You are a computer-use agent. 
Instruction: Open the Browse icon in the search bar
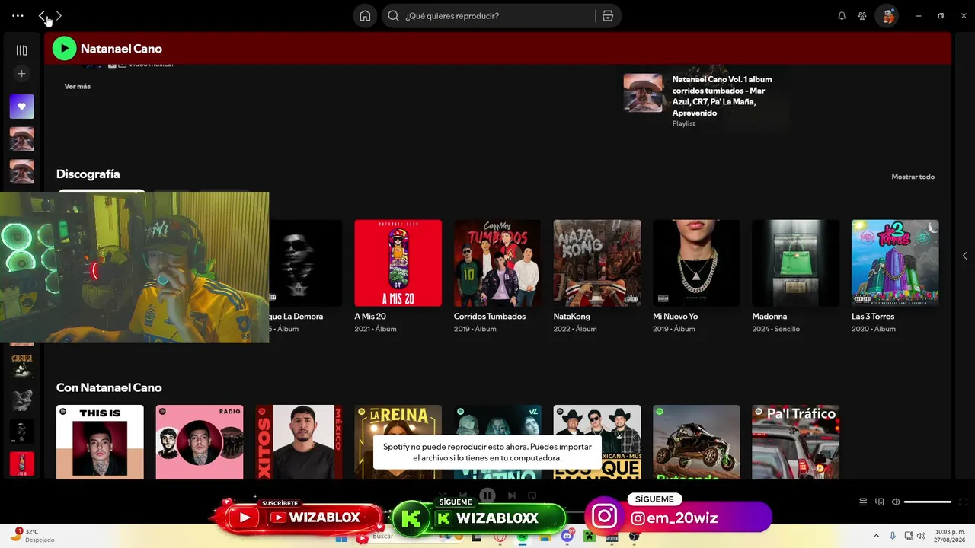[607, 16]
